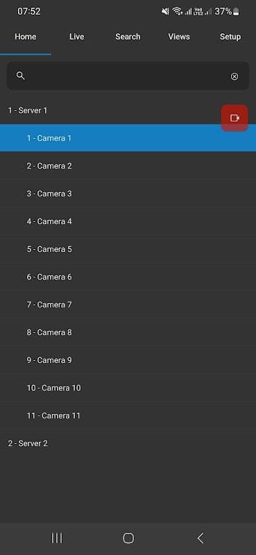Select 1 - Camera 1 in list
The height and width of the screenshot is (555, 256).
point(128,138)
